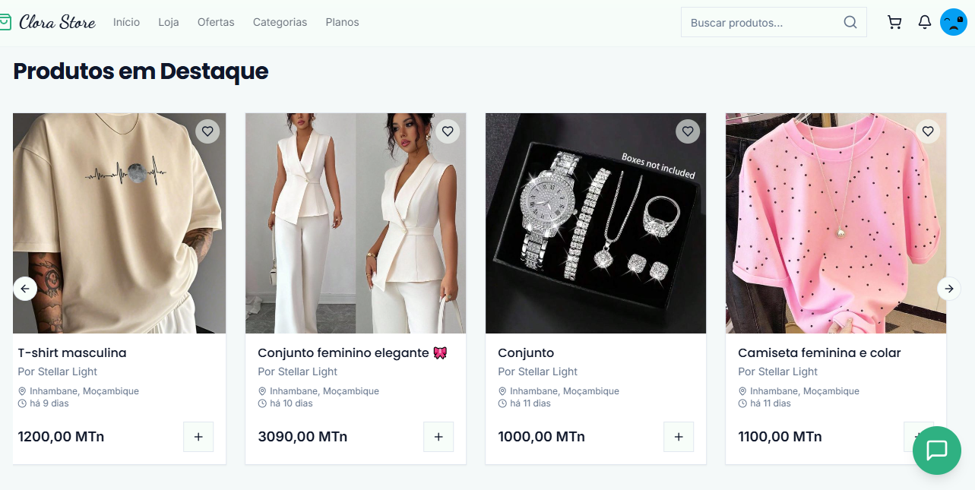975x490 pixels.
Task: Add the 1000,00 MTn Conjunto to cart
Action: pos(679,436)
